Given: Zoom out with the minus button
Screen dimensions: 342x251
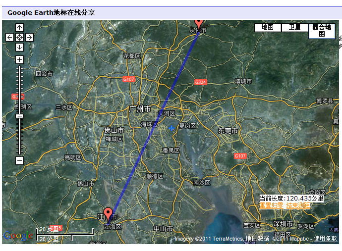Looking at the screenshot, I should tap(20, 161).
